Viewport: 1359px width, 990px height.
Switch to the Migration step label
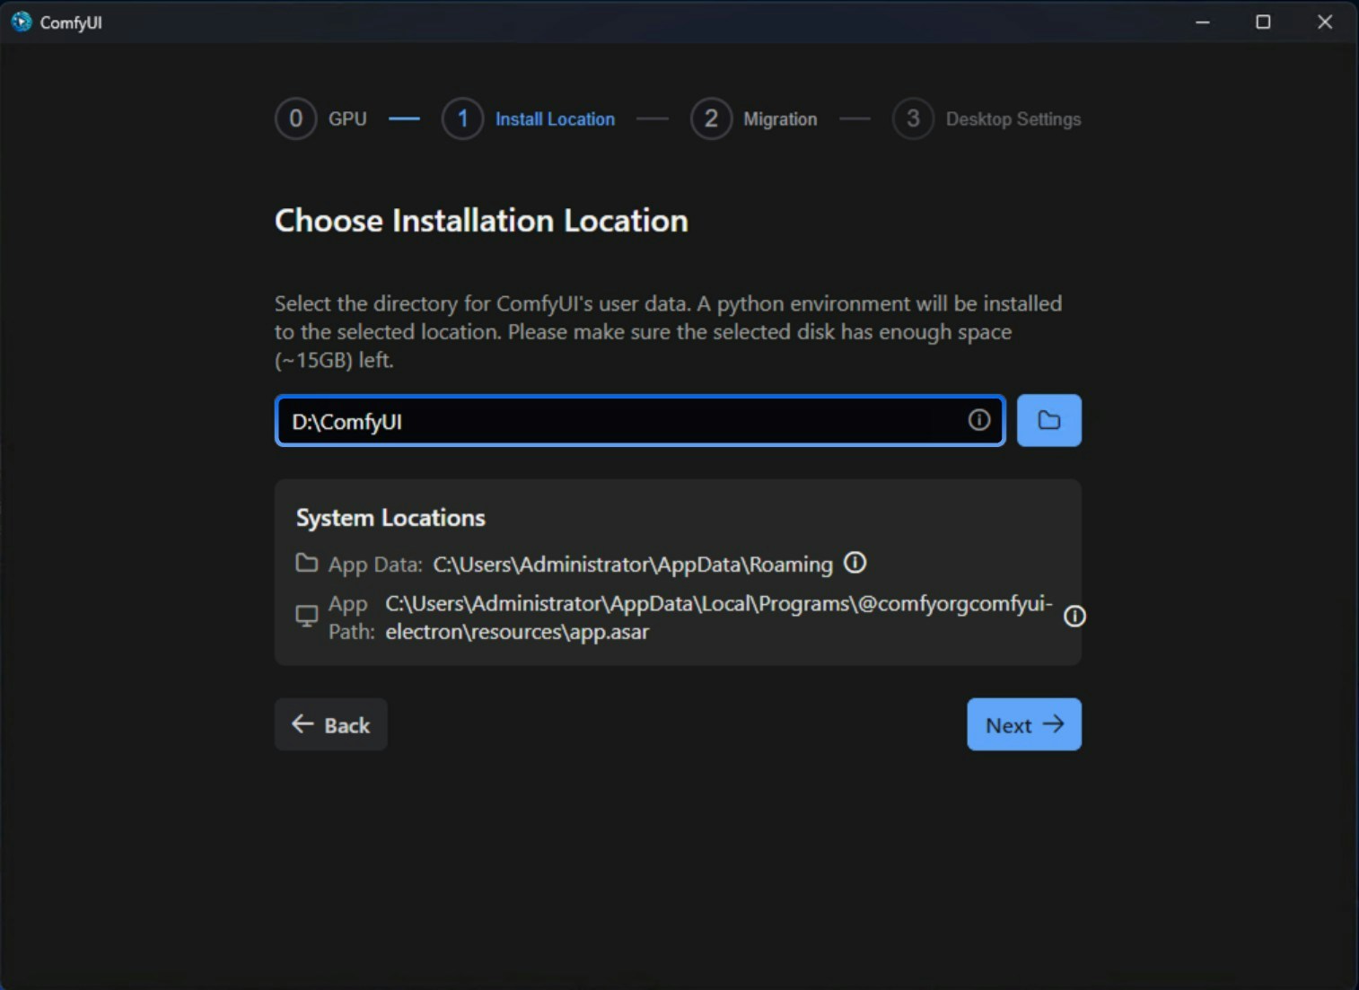(780, 118)
